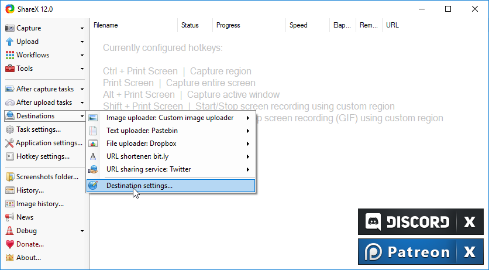Choose Destination settings... menu item
The width and height of the screenshot is (489, 270).
tap(171, 186)
